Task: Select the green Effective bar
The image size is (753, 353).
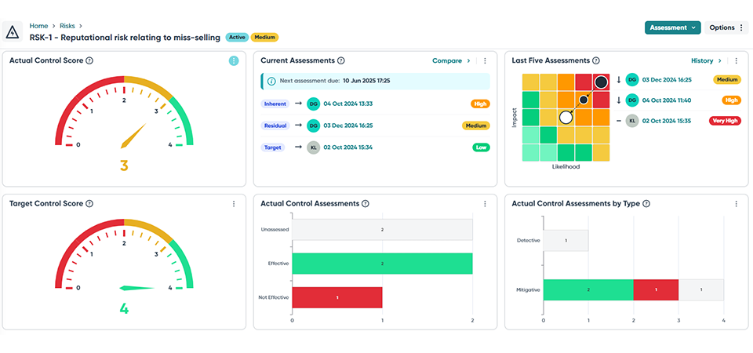Action: click(382, 264)
